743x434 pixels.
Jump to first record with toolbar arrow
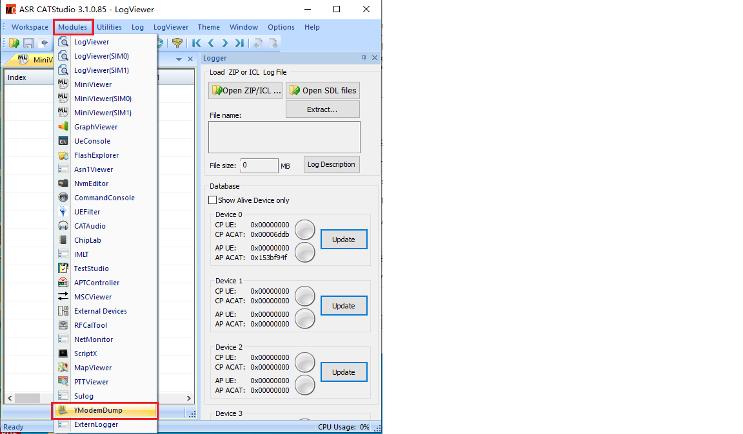[196, 43]
